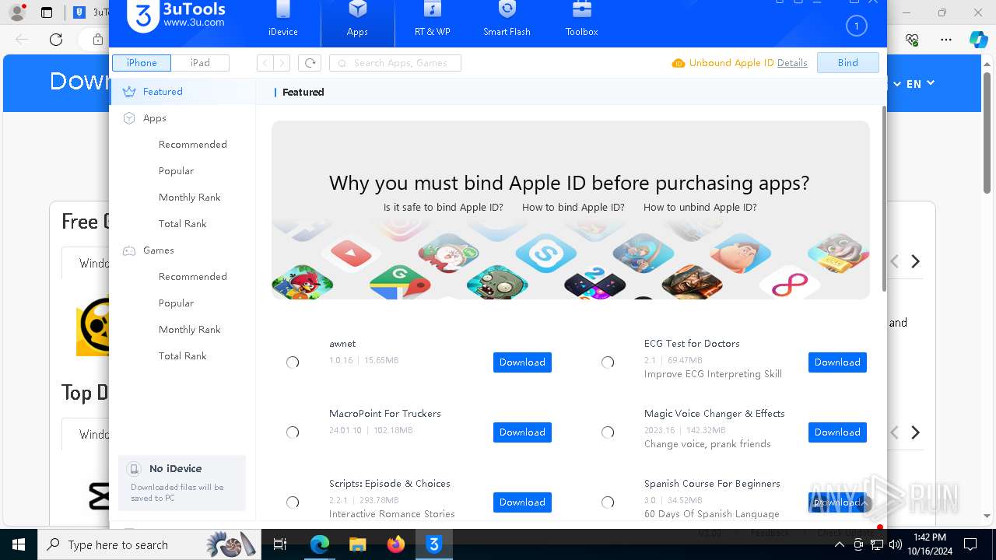
Task: Open Monthly Rank under Apps
Action: pos(189,198)
